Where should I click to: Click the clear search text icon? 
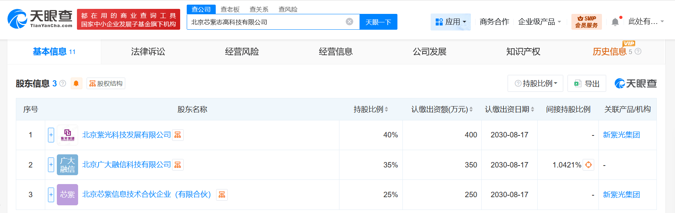[x=349, y=22]
